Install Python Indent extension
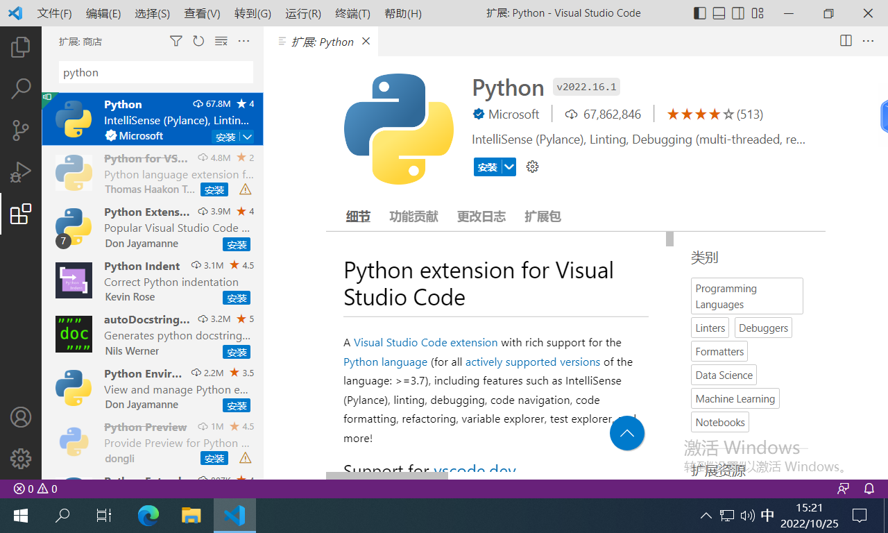The width and height of the screenshot is (888, 533). [x=237, y=298]
